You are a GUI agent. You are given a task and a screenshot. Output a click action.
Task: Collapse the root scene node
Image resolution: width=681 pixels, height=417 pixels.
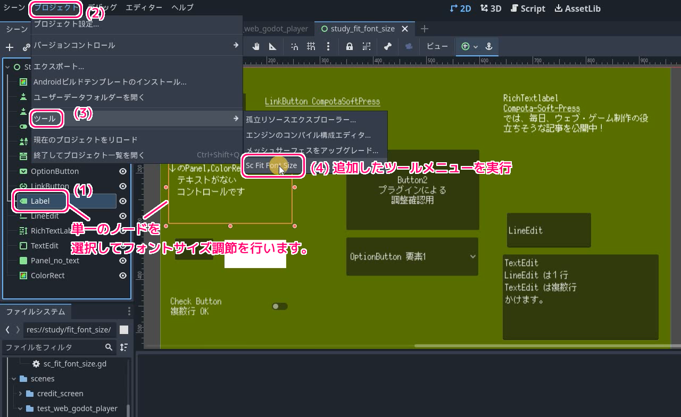[x=7, y=67]
